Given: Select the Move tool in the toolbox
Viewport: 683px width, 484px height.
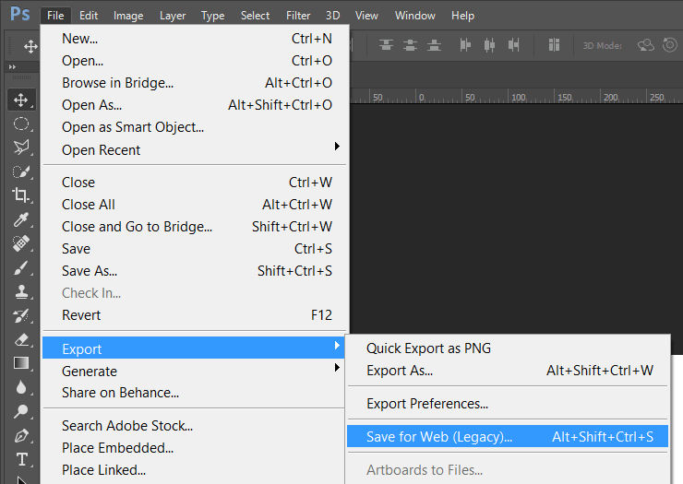Looking at the screenshot, I should click(x=21, y=100).
